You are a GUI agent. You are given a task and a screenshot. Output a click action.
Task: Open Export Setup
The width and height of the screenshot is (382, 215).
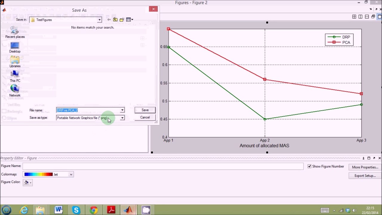point(365,176)
